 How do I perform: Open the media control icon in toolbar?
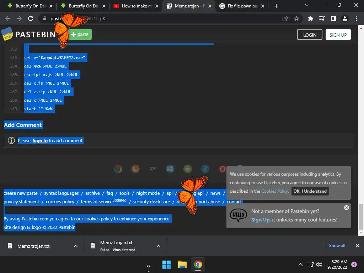pos(322,18)
